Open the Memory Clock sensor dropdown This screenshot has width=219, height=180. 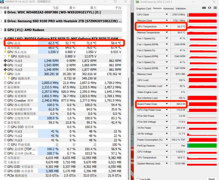coord(167,20)
